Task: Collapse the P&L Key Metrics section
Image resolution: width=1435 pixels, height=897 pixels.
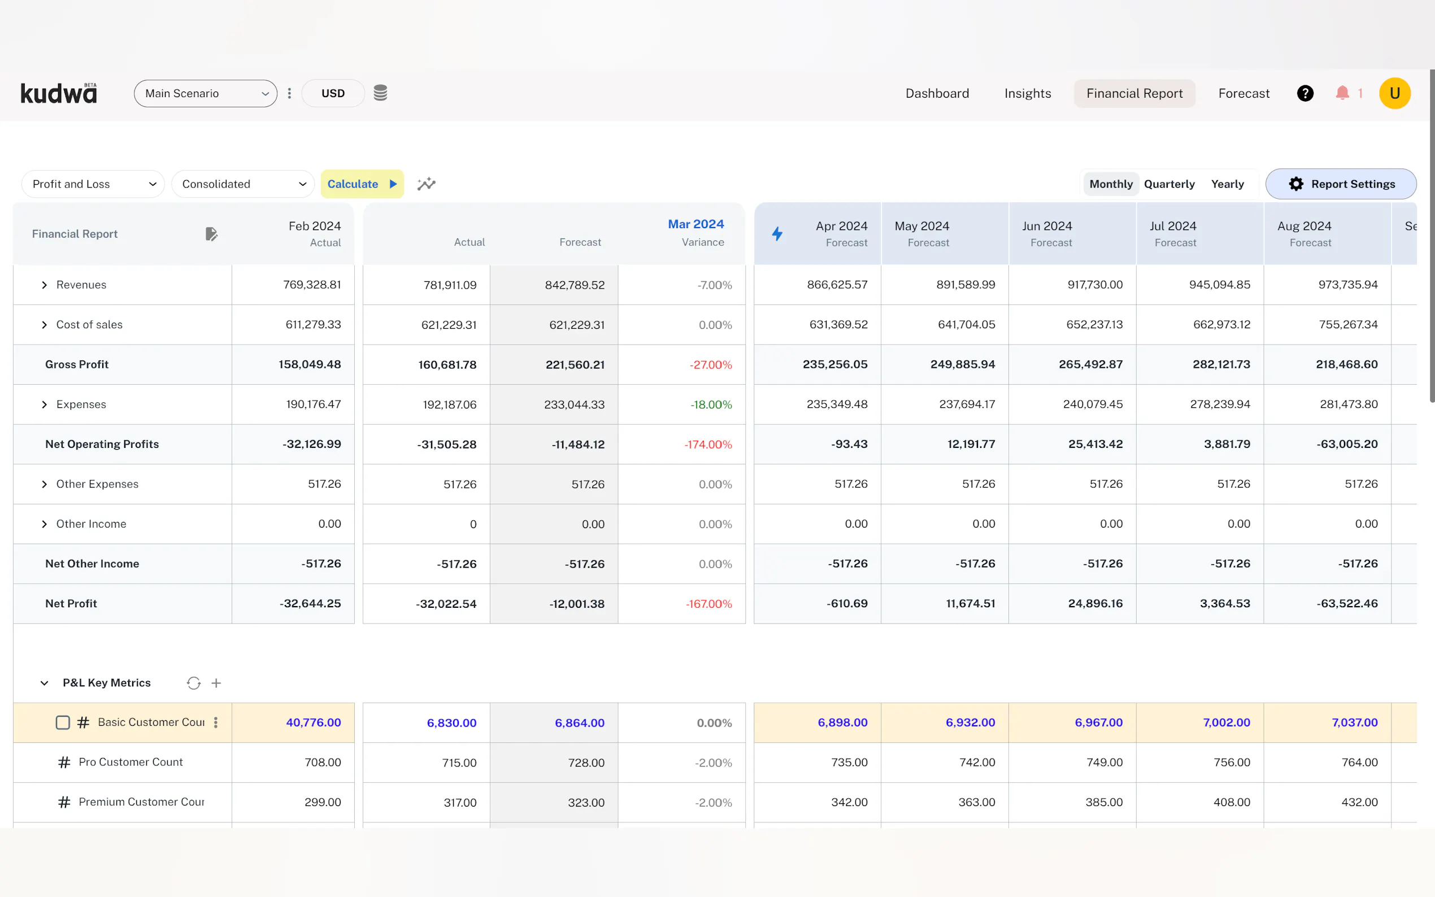Action: (x=45, y=683)
